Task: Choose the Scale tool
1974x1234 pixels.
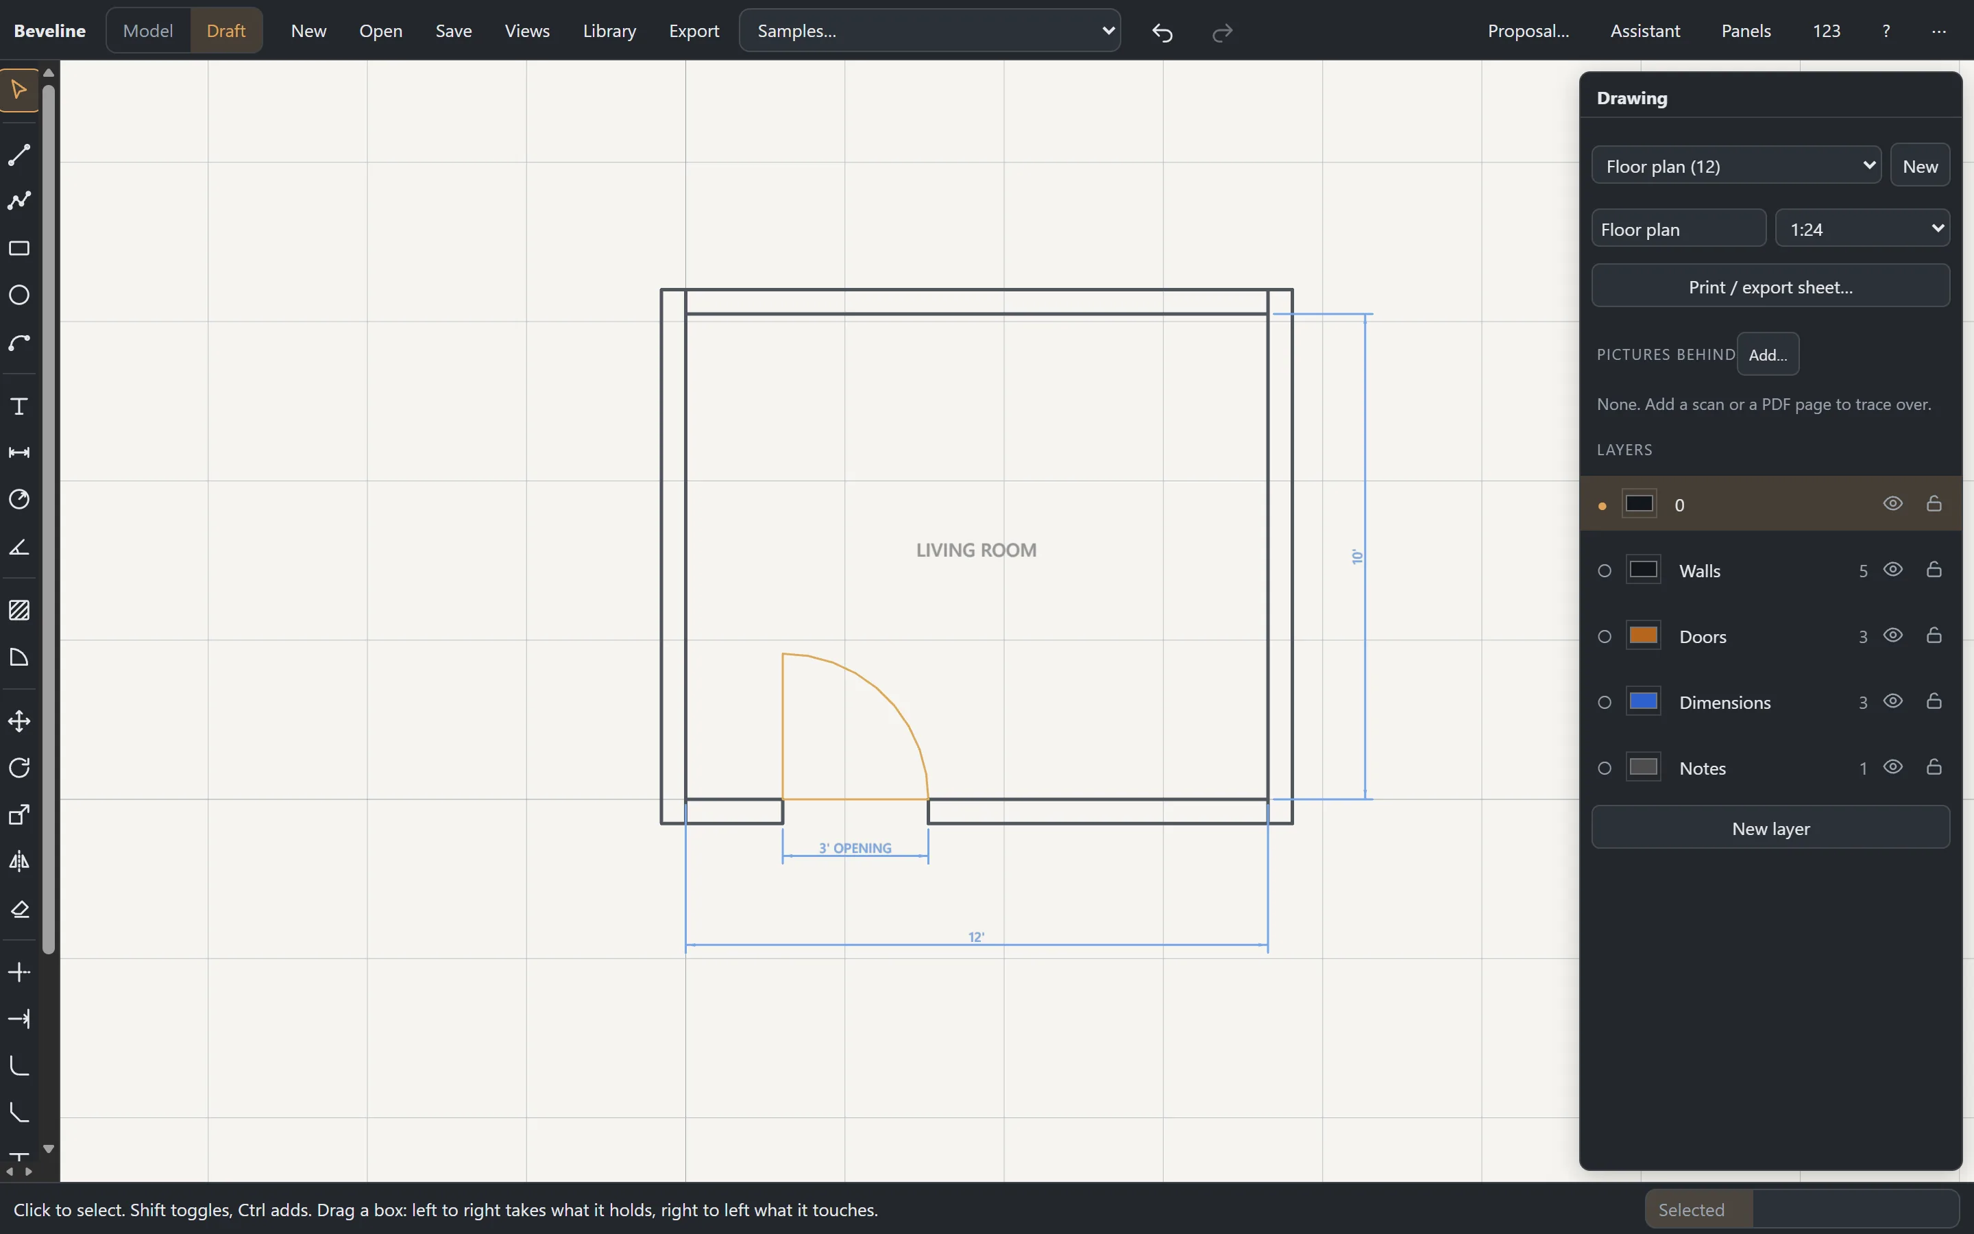Action: [19, 814]
